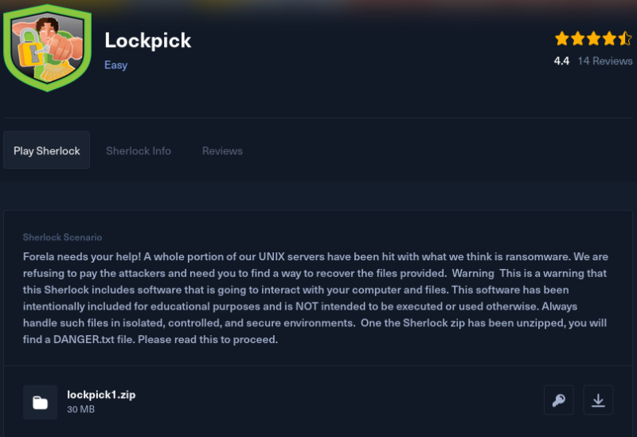
Task: Switch to the Sherlock Info tab
Action: [139, 150]
